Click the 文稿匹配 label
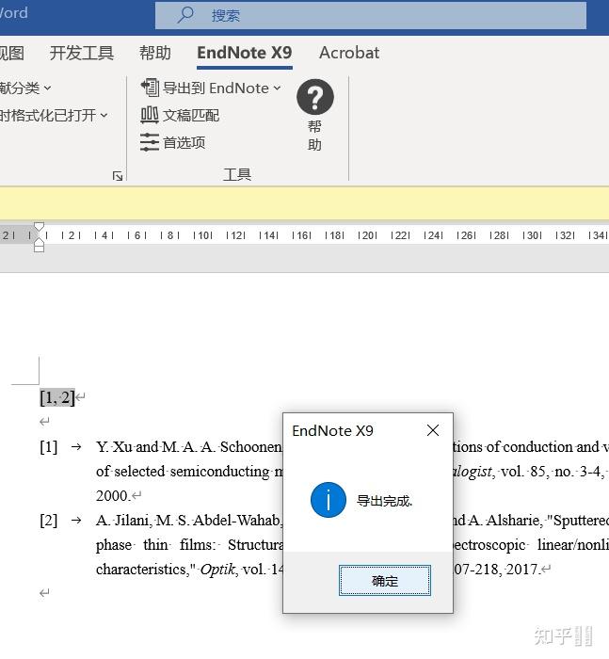This screenshot has height=659, width=609. coord(191,116)
